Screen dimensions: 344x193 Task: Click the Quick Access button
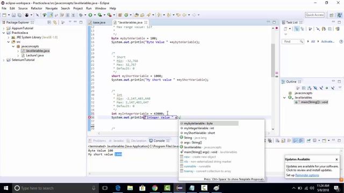314,15
